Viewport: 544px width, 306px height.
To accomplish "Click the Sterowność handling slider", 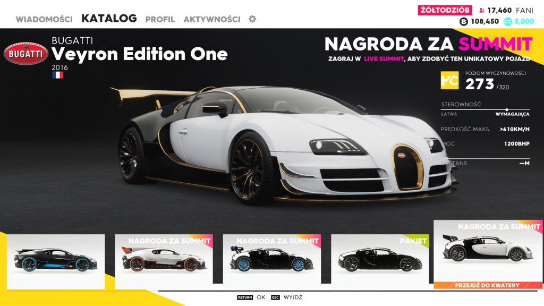I will tap(486, 109).
